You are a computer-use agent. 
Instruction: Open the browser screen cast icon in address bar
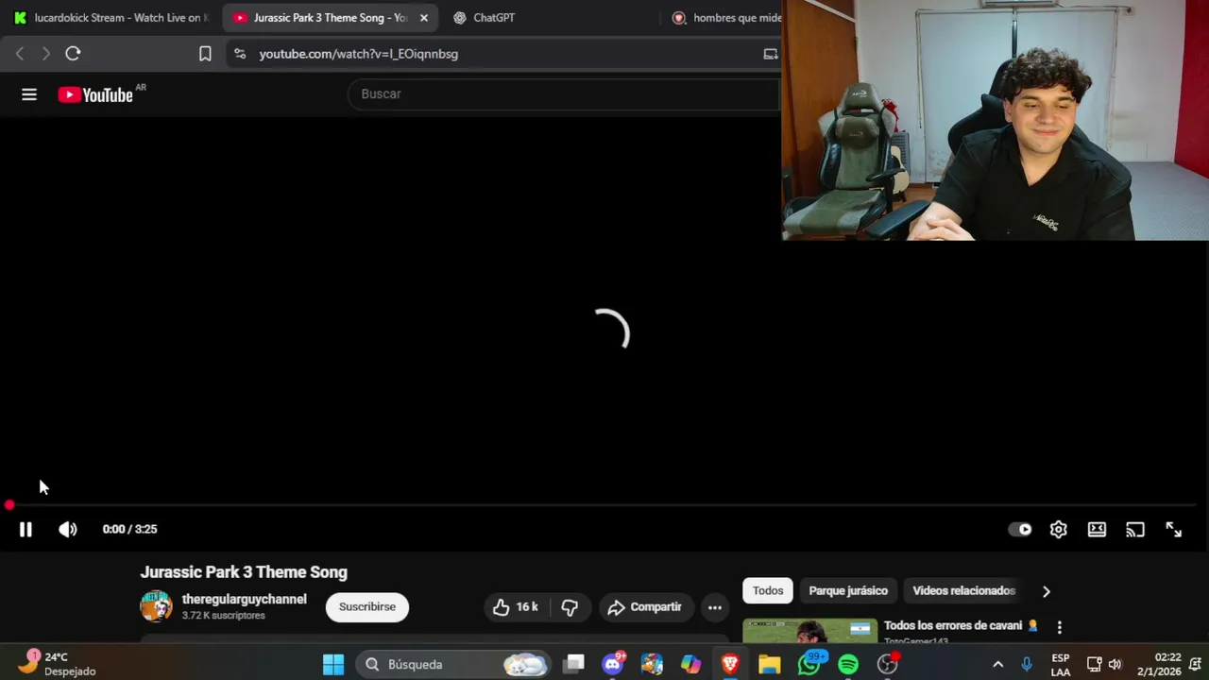771,54
